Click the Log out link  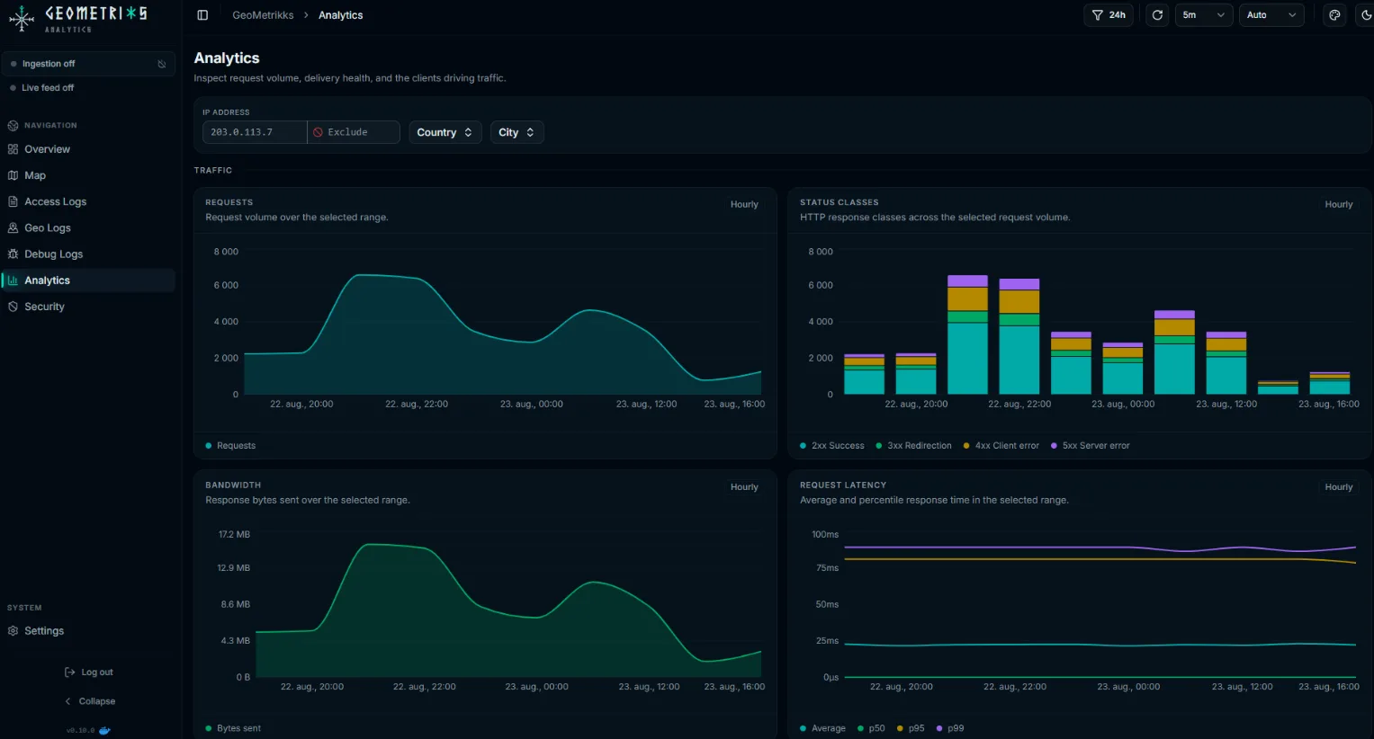point(89,672)
